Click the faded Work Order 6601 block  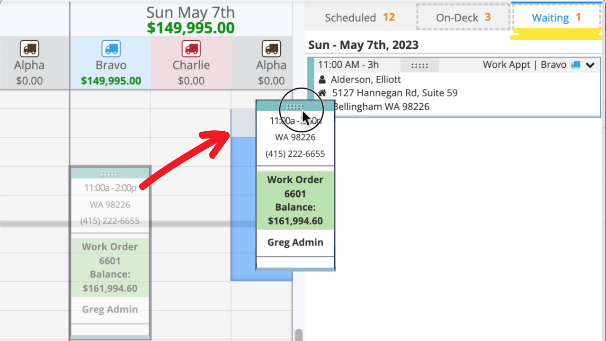pos(110,268)
